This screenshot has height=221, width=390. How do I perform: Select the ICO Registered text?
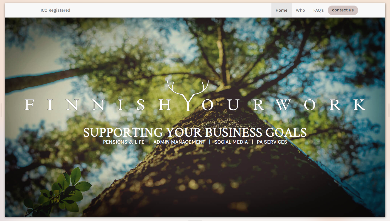pyautogui.click(x=55, y=10)
